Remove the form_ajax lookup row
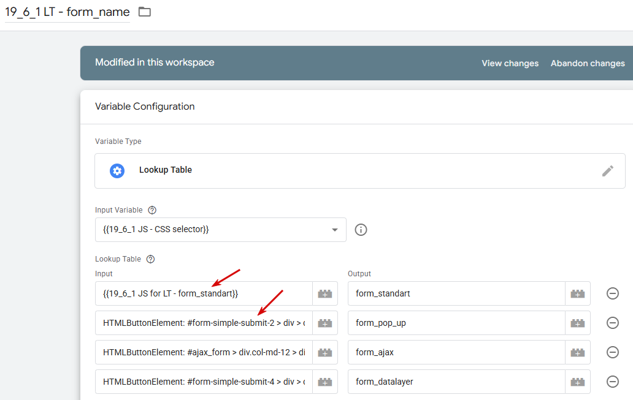The width and height of the screenshot is (633, 400). (x=613, y=352)
